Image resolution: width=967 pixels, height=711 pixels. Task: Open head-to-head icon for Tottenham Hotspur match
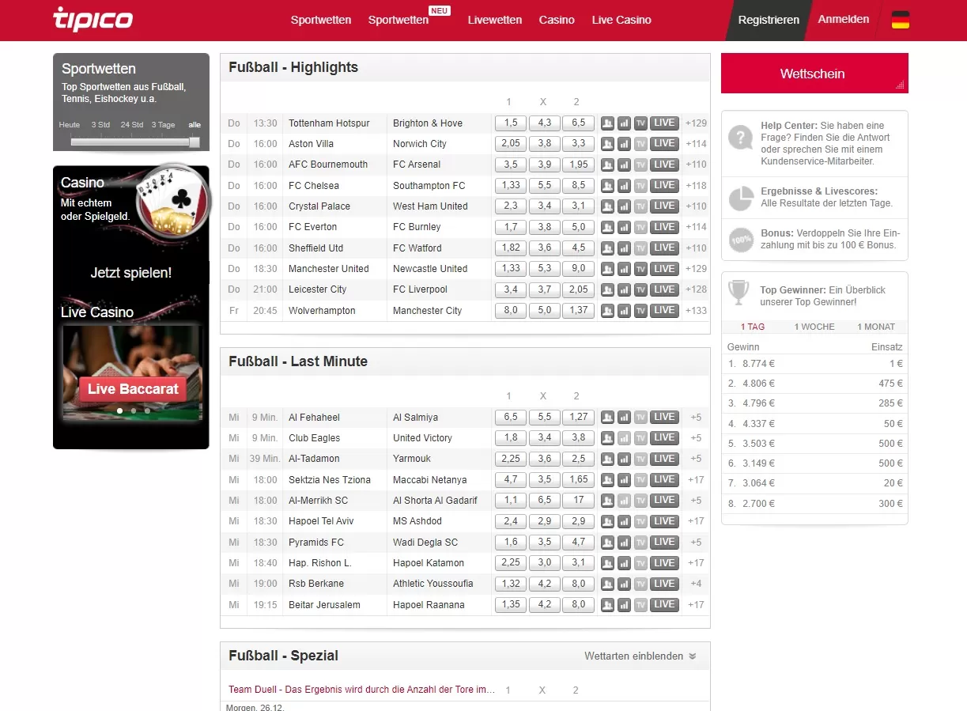[x=607, y=123]
